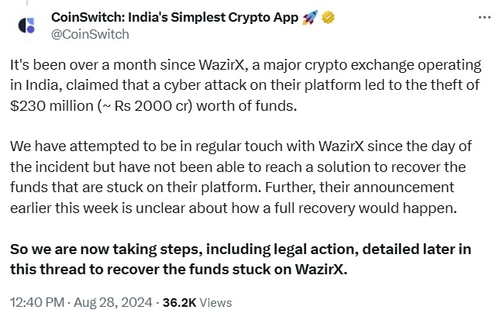Select bold text "So we are now taking steps"

point(106,249)
